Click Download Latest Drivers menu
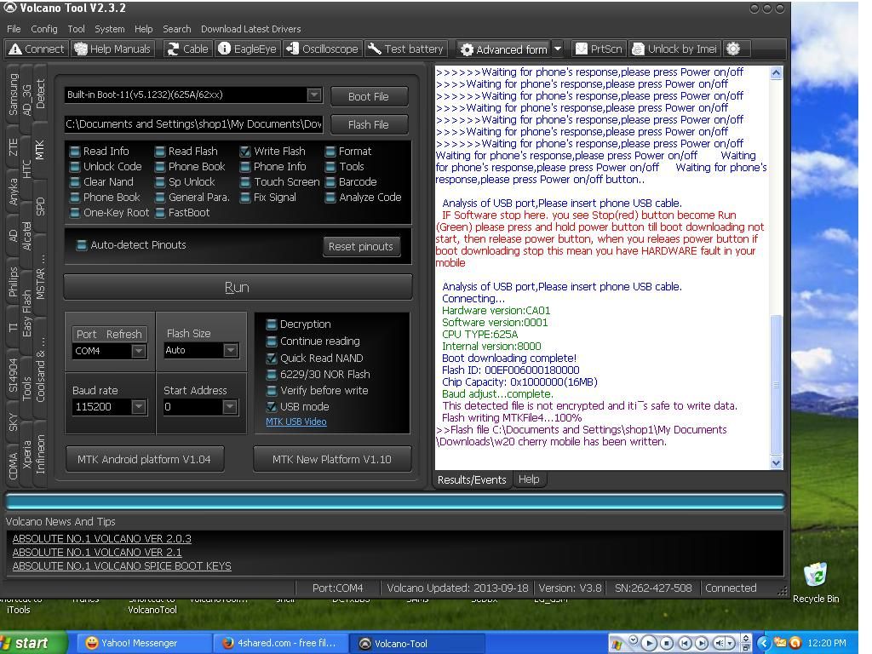 tap(251, 29)
